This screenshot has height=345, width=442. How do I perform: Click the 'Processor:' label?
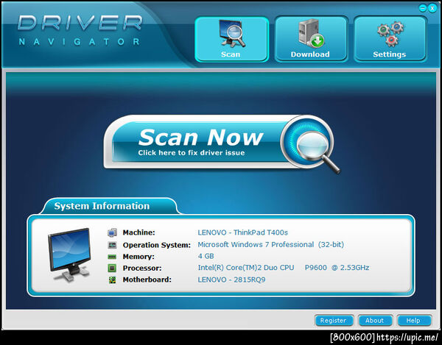coord(142,268)
